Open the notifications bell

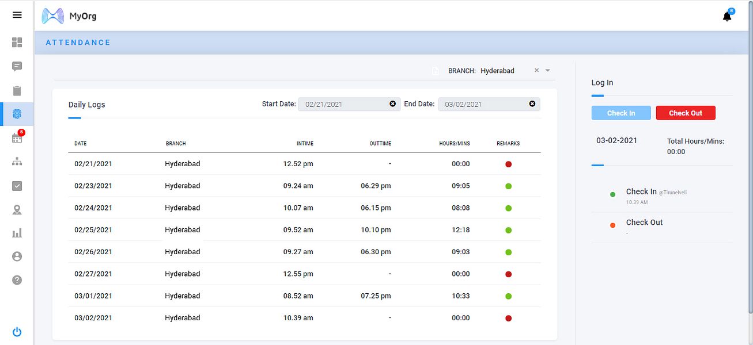727,16
